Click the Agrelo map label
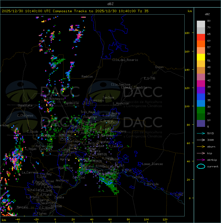 point(65,159)
